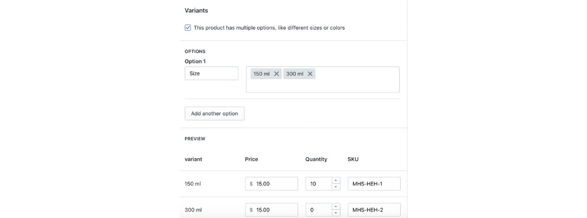Click the SKU field containing MHS-HEH-1
Image resolution: width=587 pixels, height=218 pixels.
[x=374, y=184]
